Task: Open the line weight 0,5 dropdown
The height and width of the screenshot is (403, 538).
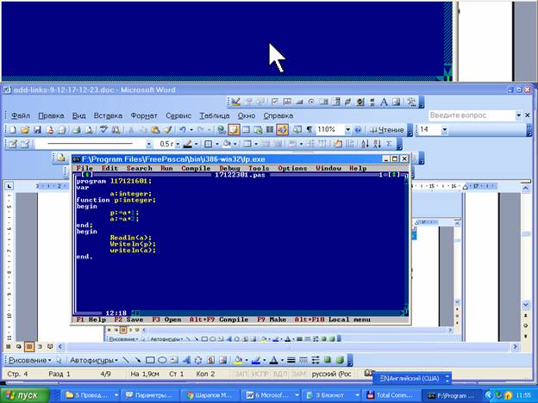Action: pyautogui.click(x=178, y=145)
